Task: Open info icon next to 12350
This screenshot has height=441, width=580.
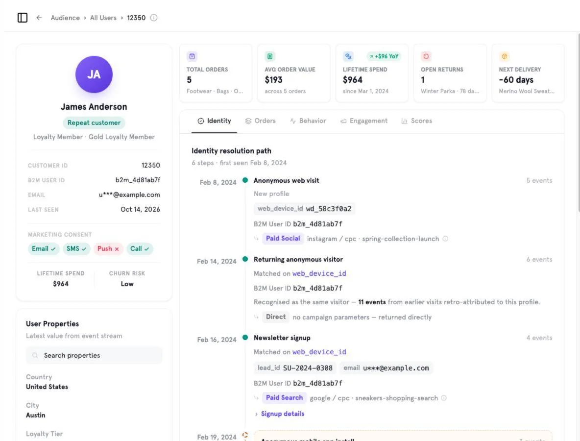Action: coord(154,18)
